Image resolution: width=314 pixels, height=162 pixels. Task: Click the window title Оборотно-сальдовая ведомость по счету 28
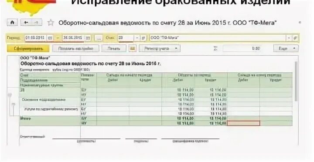(167, 23)
